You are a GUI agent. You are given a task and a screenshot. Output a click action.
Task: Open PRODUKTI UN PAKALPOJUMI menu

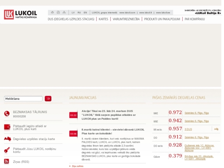tap(162, 19)
